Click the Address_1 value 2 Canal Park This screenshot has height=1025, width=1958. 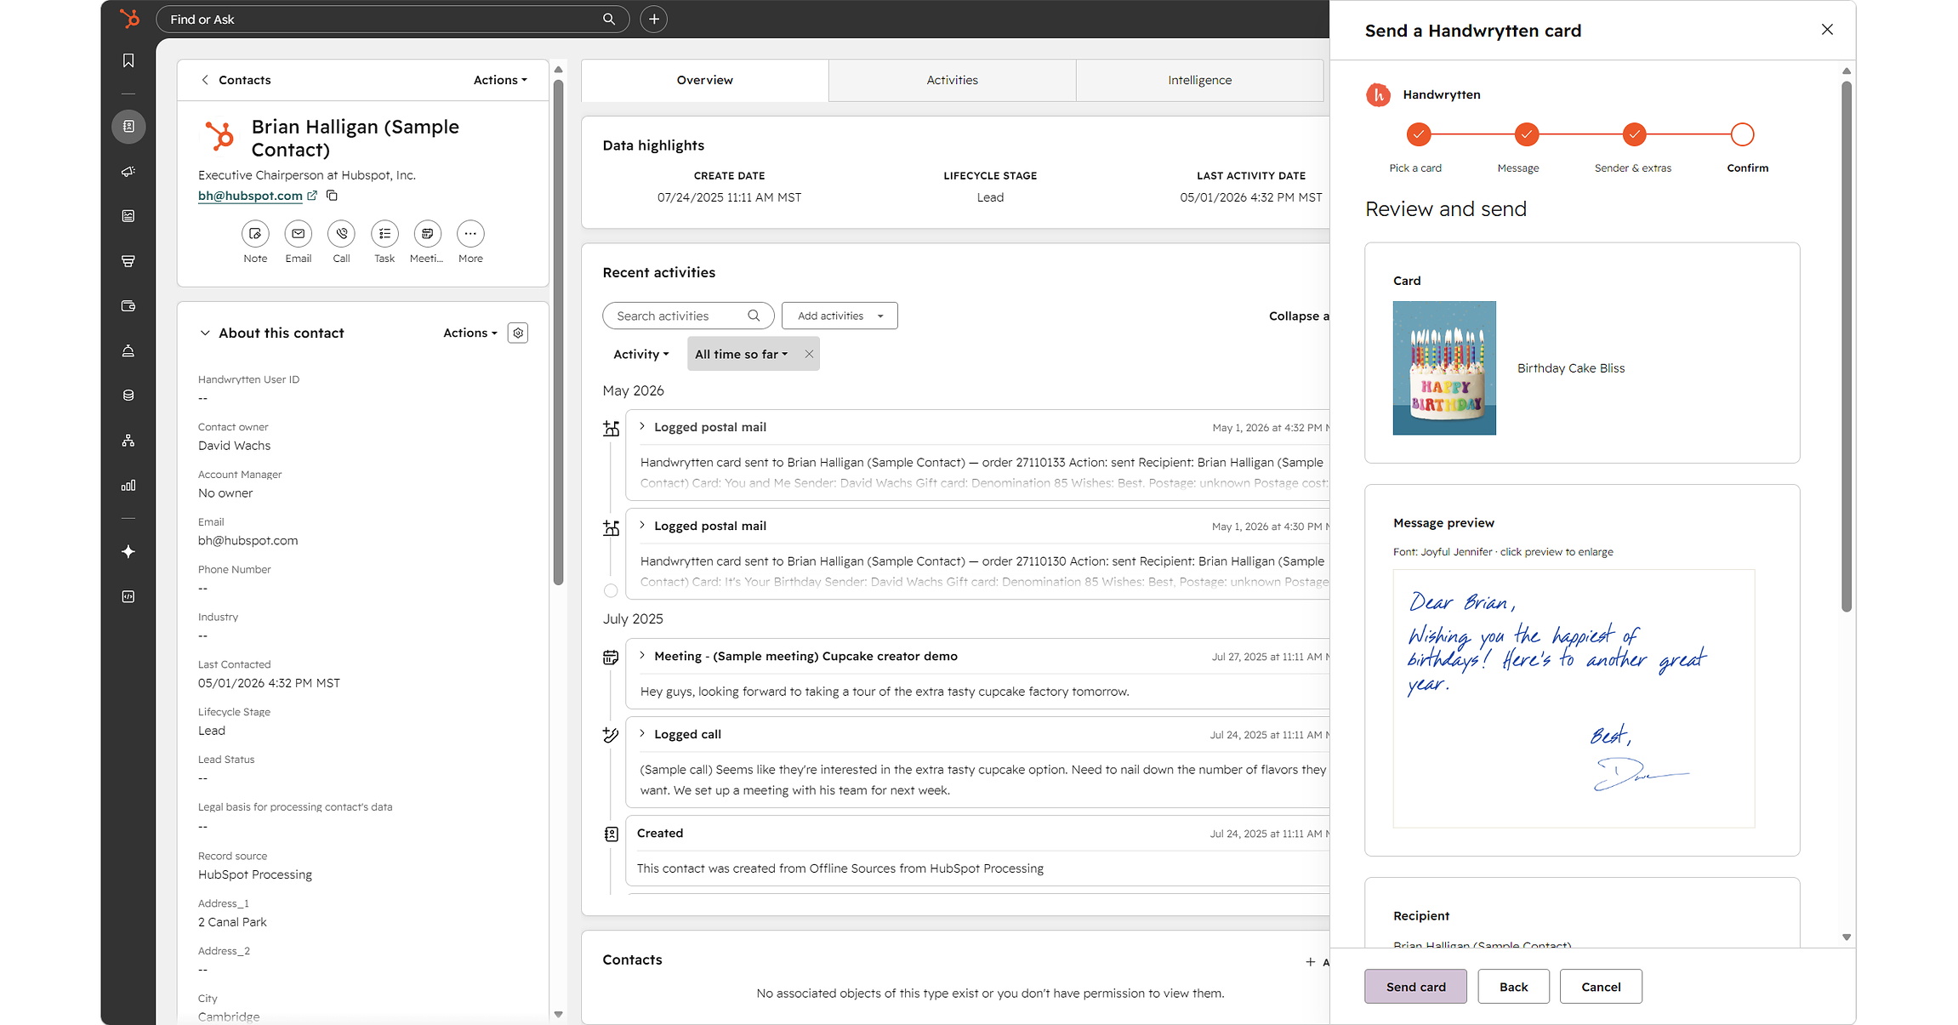pyautogui.click(x=232, y=922)
